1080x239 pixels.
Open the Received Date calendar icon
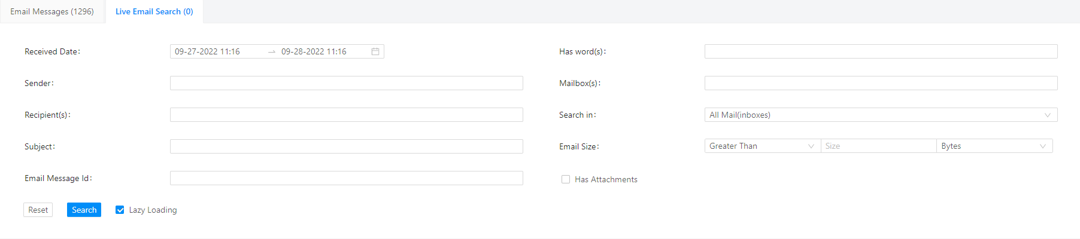click(375, 52)
